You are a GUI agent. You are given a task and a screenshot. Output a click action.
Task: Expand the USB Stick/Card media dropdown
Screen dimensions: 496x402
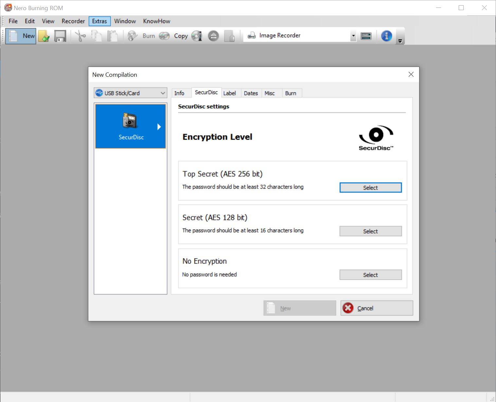click(131, 93)
